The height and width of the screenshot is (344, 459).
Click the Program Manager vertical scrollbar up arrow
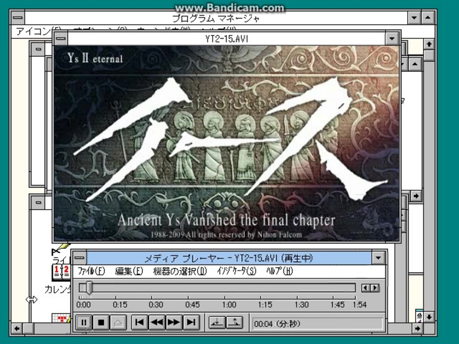click(x=429, y=44)
